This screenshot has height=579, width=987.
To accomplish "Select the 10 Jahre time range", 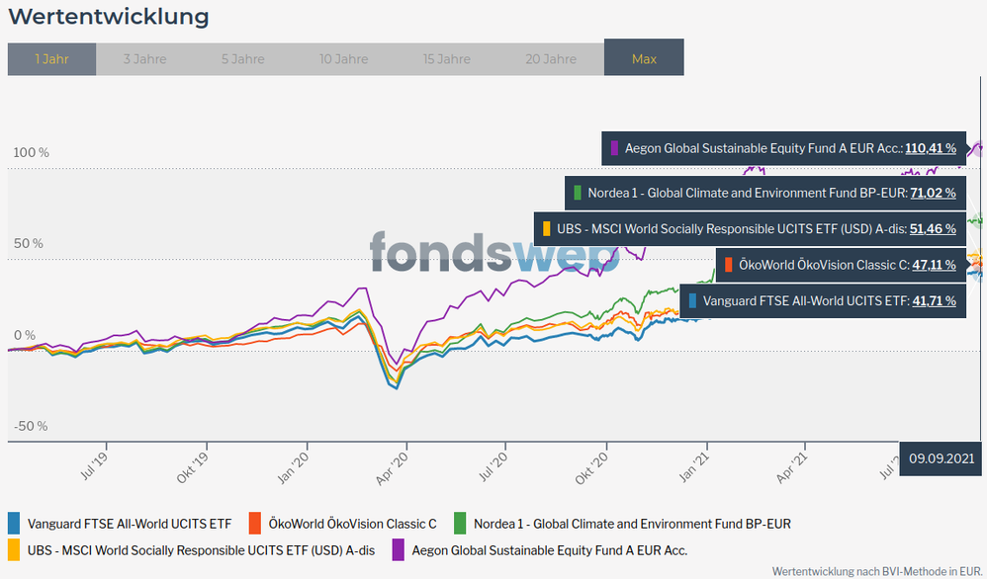I will 344,59.
